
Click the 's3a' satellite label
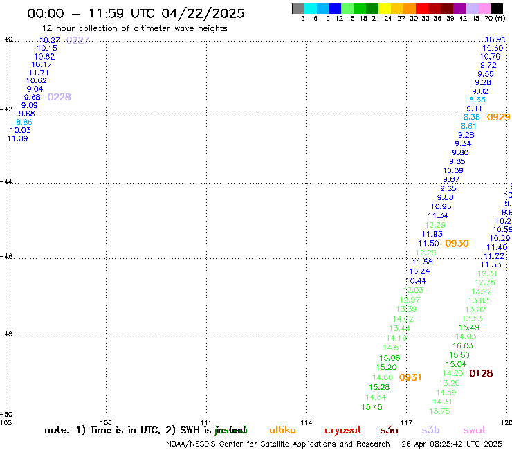pos(389,430)
